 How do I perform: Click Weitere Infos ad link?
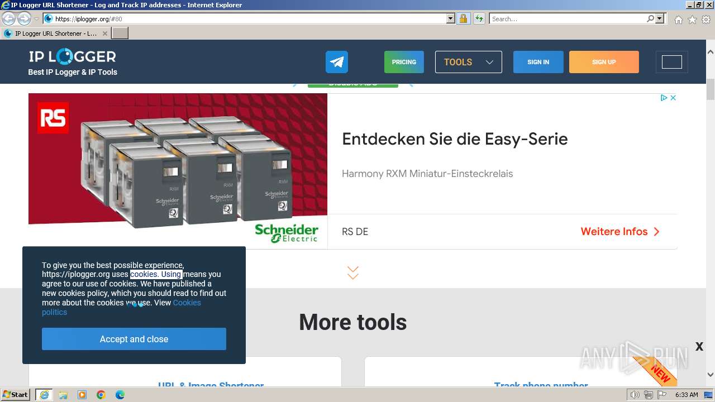click(x=620, y=232)
